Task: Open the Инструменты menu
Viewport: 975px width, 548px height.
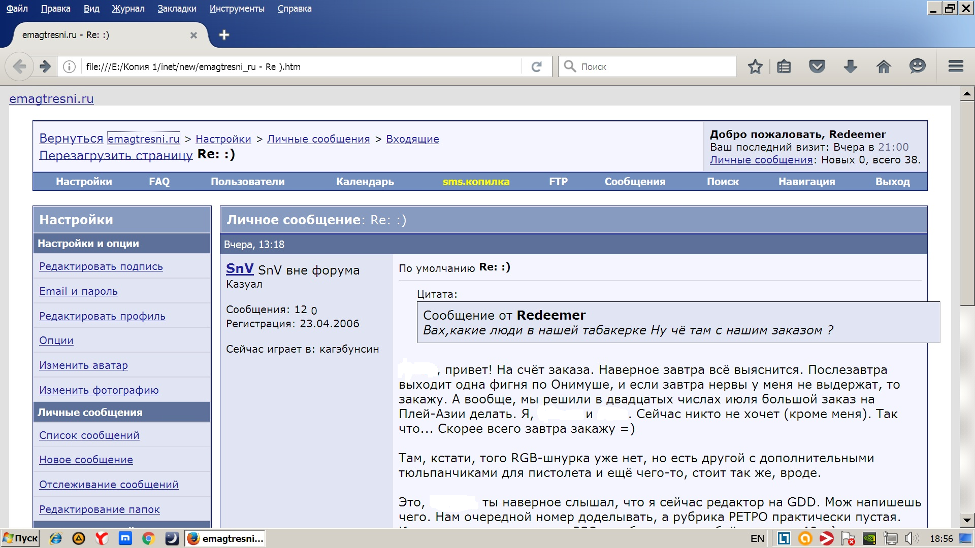Action: [x=237, y=9]
